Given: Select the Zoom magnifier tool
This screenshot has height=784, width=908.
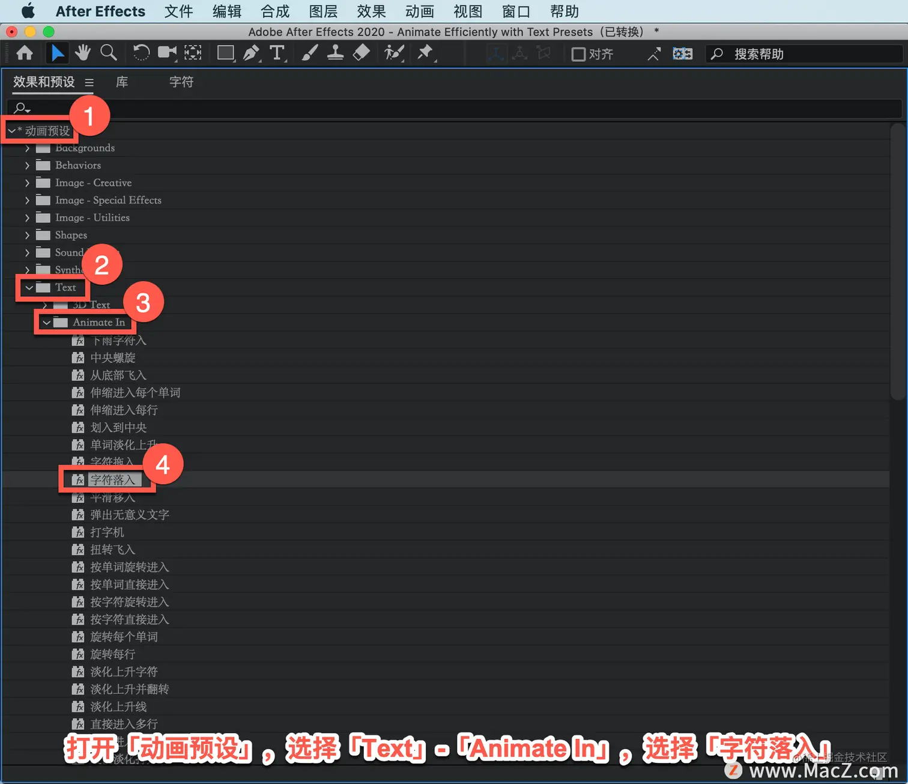Looking at the screenshot, I should (109, 53).
